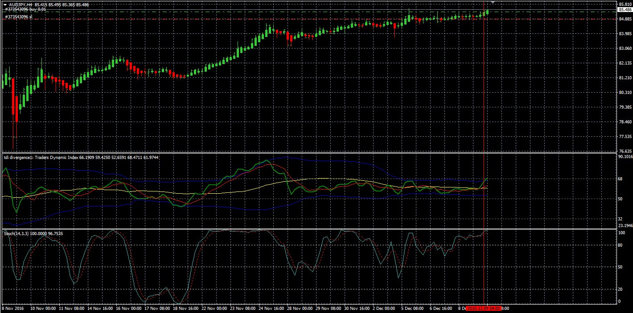Click the 32 level on TDI scale
The height and width of the screenshot is (313, 633).
tap(621, 219)
